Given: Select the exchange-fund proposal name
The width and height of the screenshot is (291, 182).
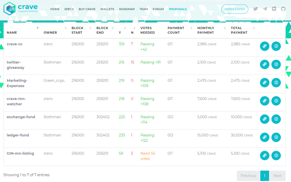Looking at the screenshot, I should click(21, 117).
